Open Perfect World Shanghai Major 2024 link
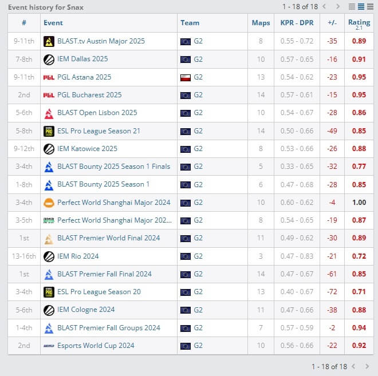Screen dimensions: 378x376 pyautogui.click(x=114, y=203)
